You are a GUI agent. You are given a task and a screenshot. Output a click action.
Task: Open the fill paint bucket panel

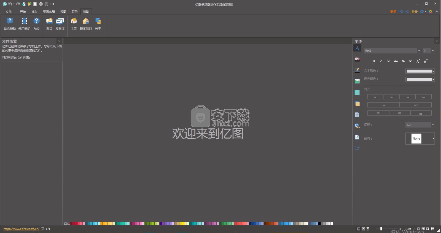[x=357, y=59]
